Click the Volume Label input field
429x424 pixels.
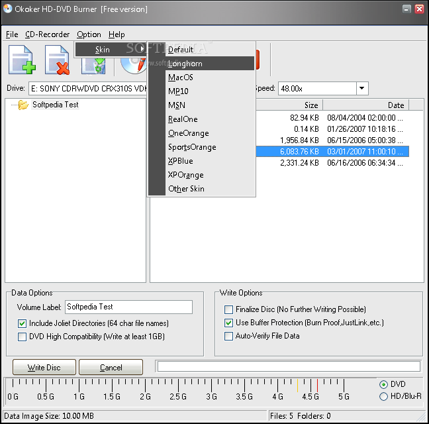(128, 307)
